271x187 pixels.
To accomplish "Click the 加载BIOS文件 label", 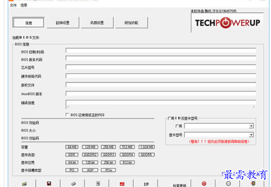I will (x=26, y=38).
